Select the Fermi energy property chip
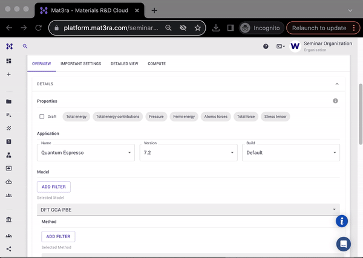 (184, 117)
